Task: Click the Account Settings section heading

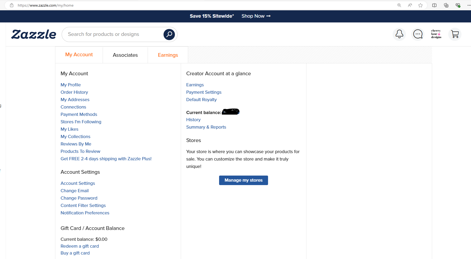Action: (x=80, y=172)
